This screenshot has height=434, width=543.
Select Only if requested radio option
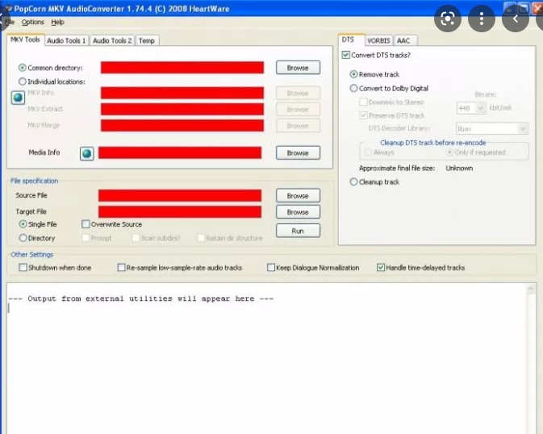[449, 152]
